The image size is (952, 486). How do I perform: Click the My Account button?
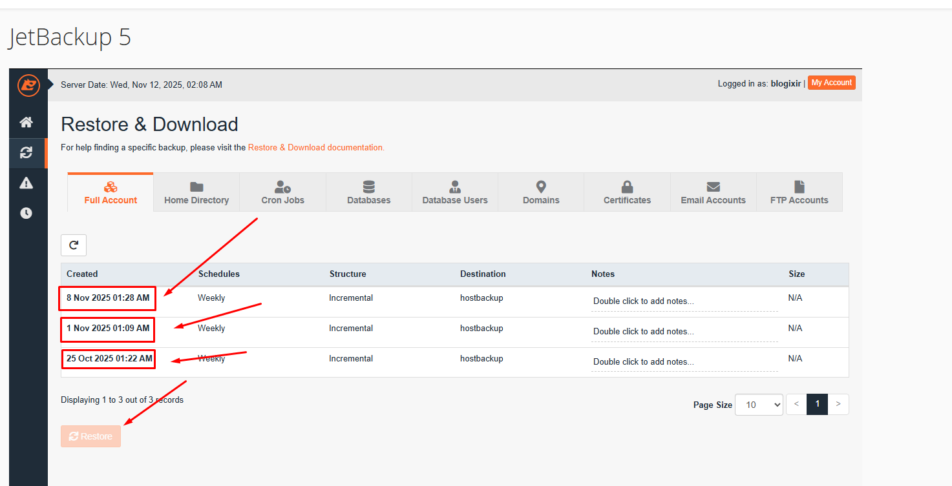831,83
